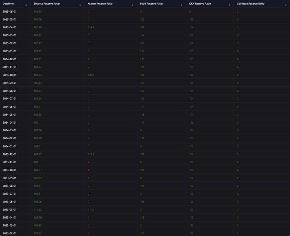Sort by the Datetime column sort icon
This screenshot has width=290, height=236.
26,5
